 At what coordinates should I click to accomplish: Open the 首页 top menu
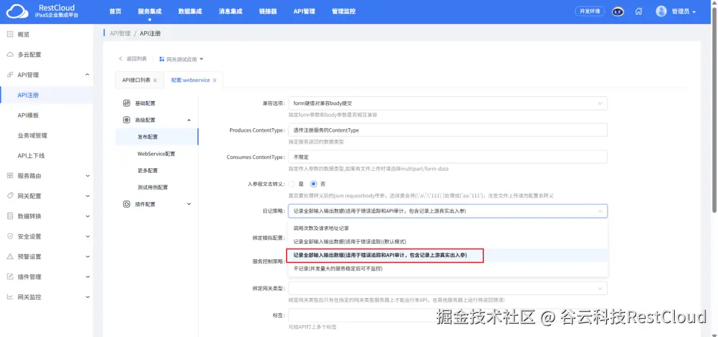pos(116,11)
